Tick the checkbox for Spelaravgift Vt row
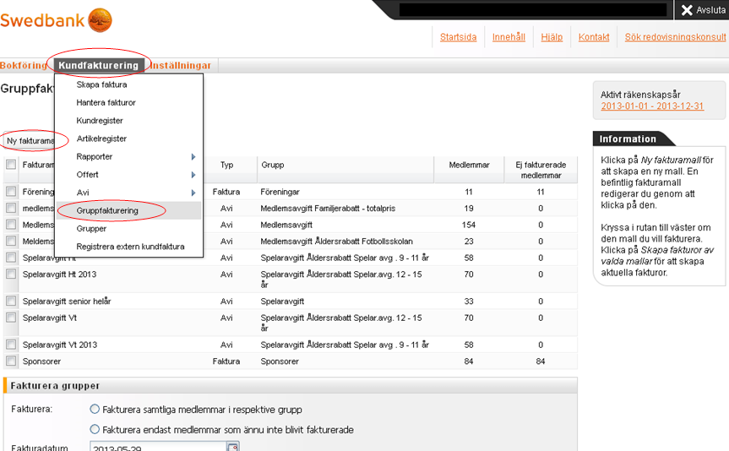The image size is (729, 451). [11, 318]
